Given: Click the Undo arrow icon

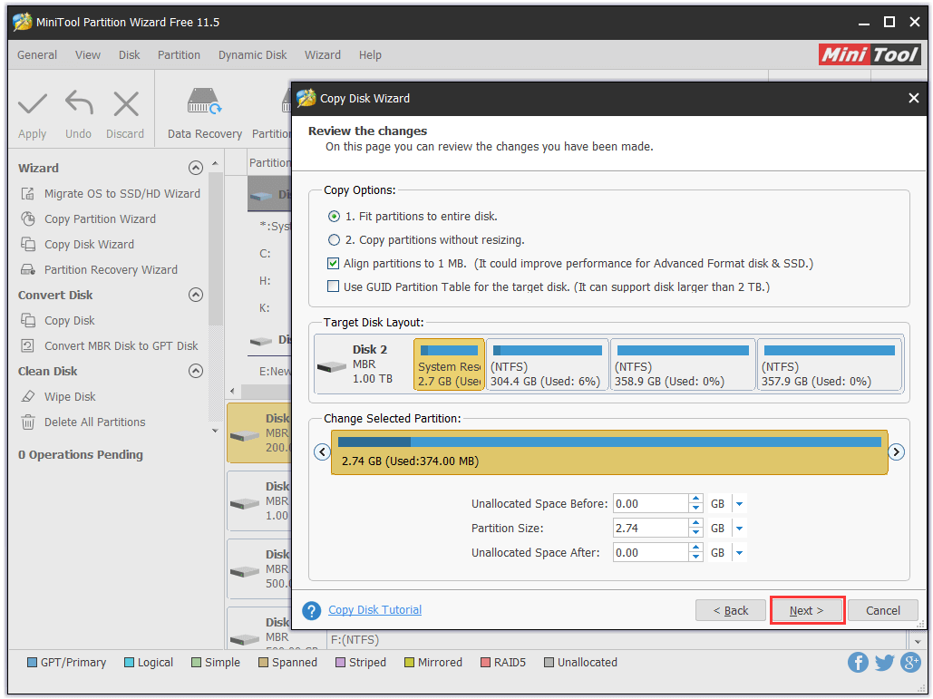Looking at the screenshot, I should tap(79, 102).
